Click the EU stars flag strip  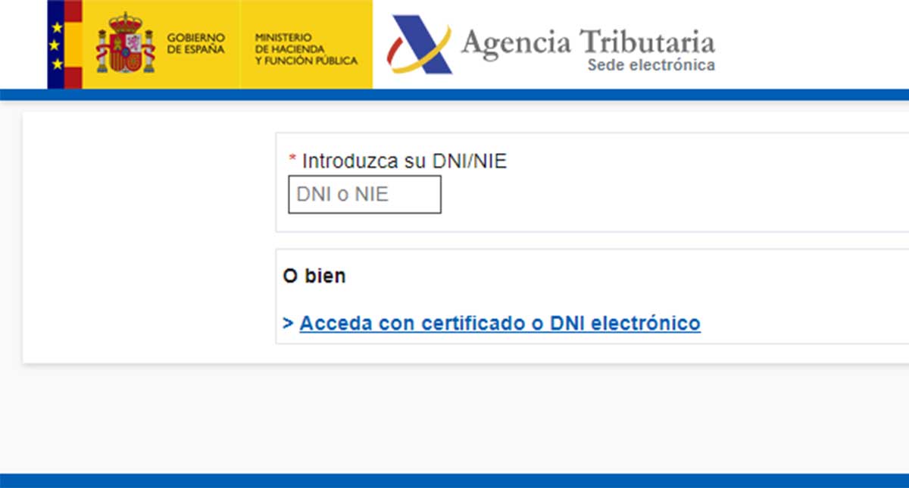point(55,44)
